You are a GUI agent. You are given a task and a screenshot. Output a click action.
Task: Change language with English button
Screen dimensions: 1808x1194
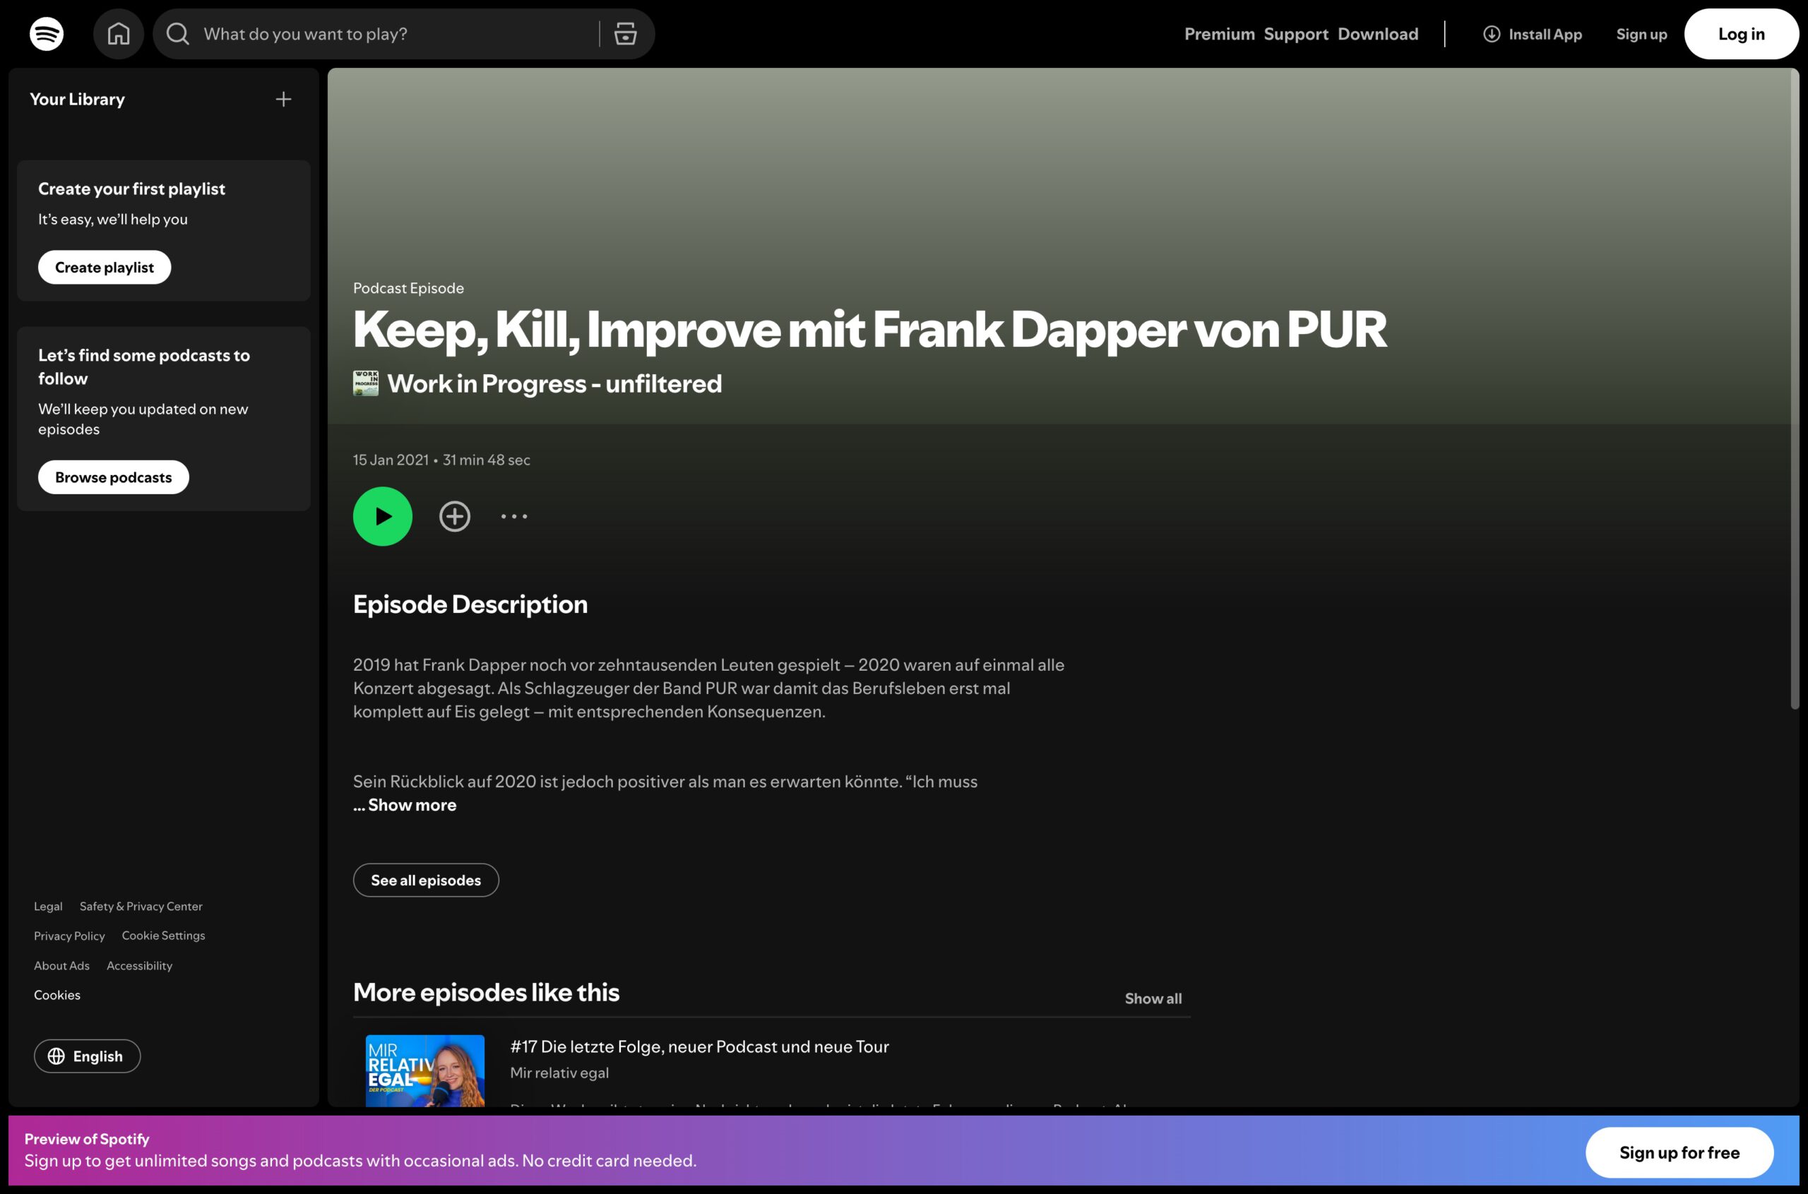(87, 1056)
